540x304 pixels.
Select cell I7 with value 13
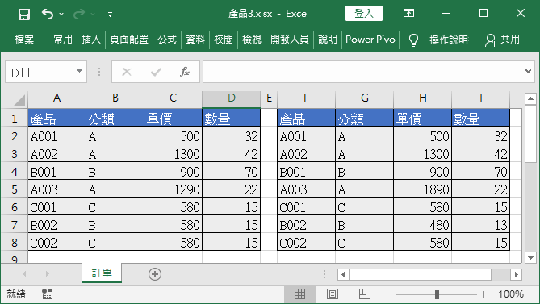click(x=481, y=225)
